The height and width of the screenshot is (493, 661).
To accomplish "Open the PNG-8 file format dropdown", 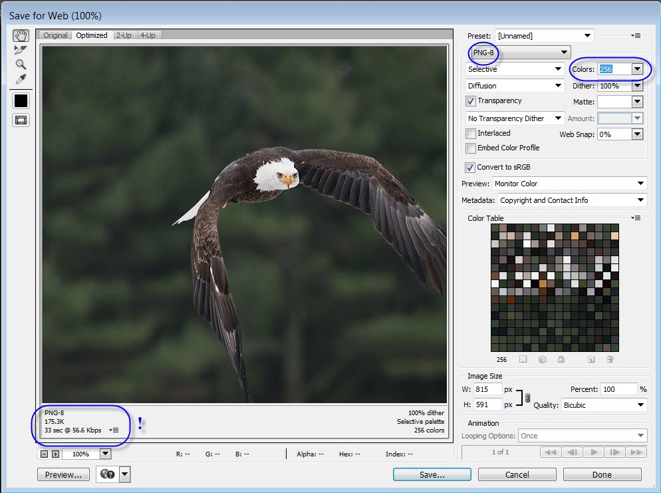I will [x=519, y=53].
